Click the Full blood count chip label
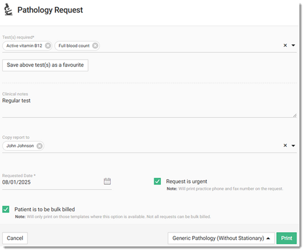The image size is (305, 252). [74, 45]
